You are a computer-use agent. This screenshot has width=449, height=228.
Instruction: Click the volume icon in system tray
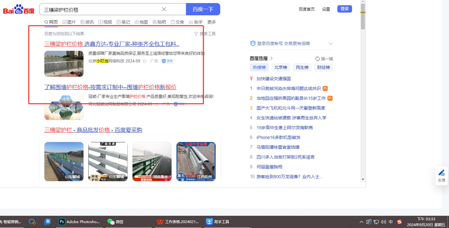[384, 222]
